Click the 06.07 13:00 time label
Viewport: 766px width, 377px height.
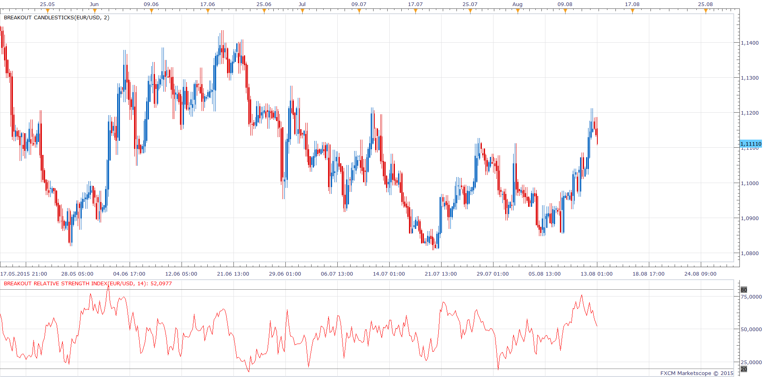click(337, 274)
